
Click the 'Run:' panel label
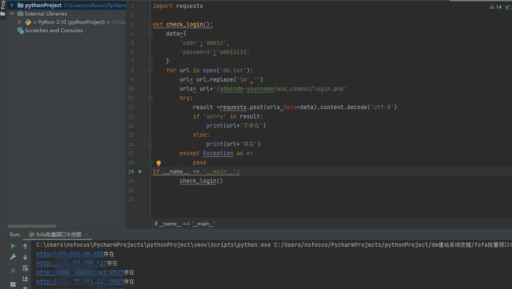(x=15, y=235)
